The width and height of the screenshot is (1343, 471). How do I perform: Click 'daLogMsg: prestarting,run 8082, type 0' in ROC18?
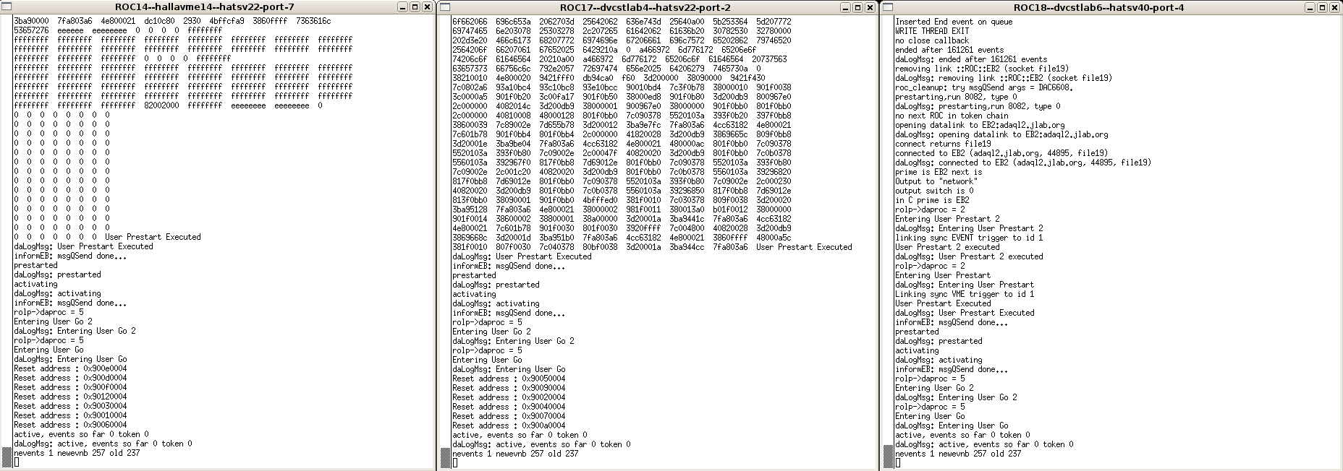pyautogui.click(x=978, y=106)
